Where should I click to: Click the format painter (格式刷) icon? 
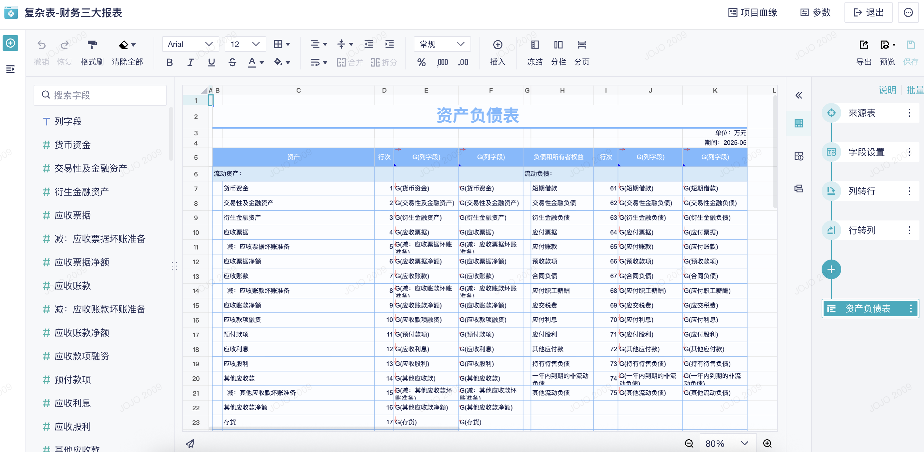(92, 45)
